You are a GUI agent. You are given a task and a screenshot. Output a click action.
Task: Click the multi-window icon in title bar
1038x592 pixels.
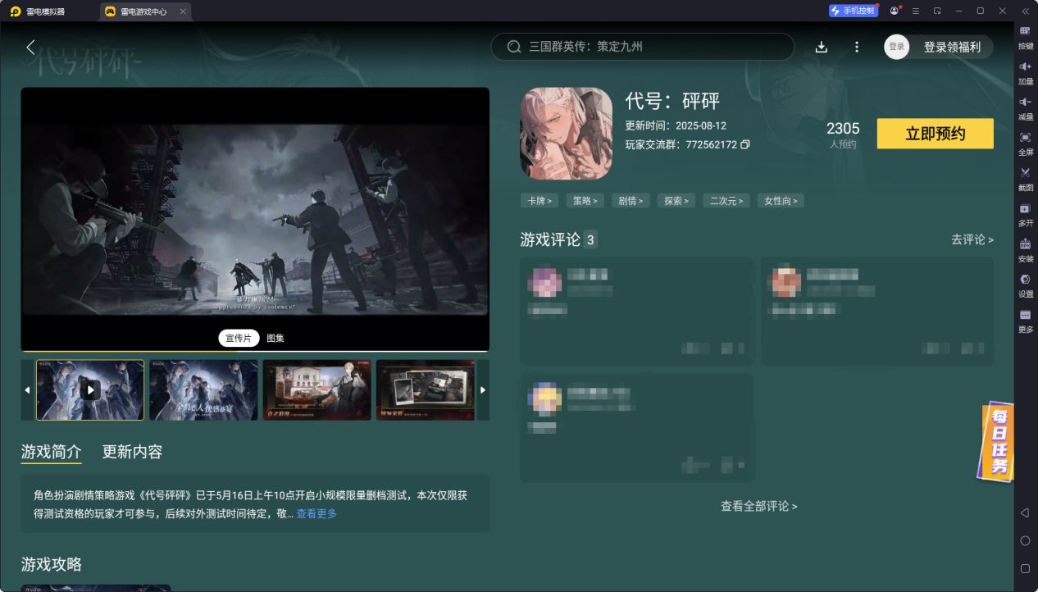point(937,11)
